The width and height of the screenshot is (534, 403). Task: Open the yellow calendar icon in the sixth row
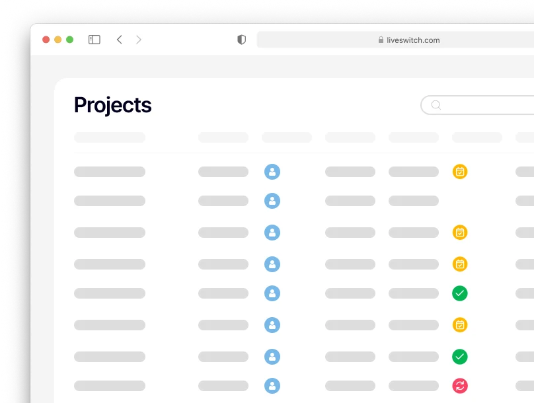[x=460, y=325]
